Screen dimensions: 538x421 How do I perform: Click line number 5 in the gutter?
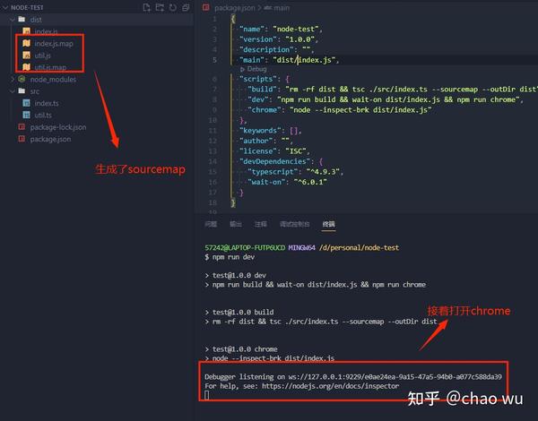pyautogui.click(x=214, y=60)
